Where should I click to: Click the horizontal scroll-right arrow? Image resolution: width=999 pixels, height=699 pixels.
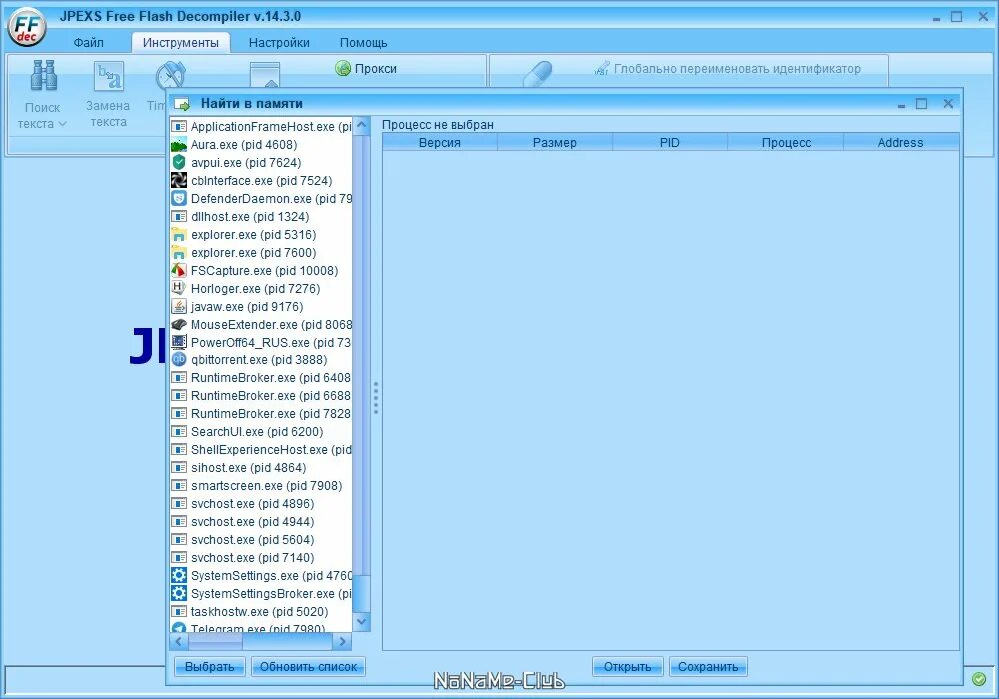342,642
